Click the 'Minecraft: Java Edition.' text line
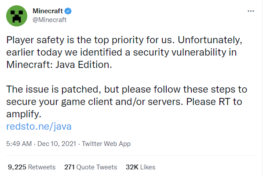 click(59, 64)
